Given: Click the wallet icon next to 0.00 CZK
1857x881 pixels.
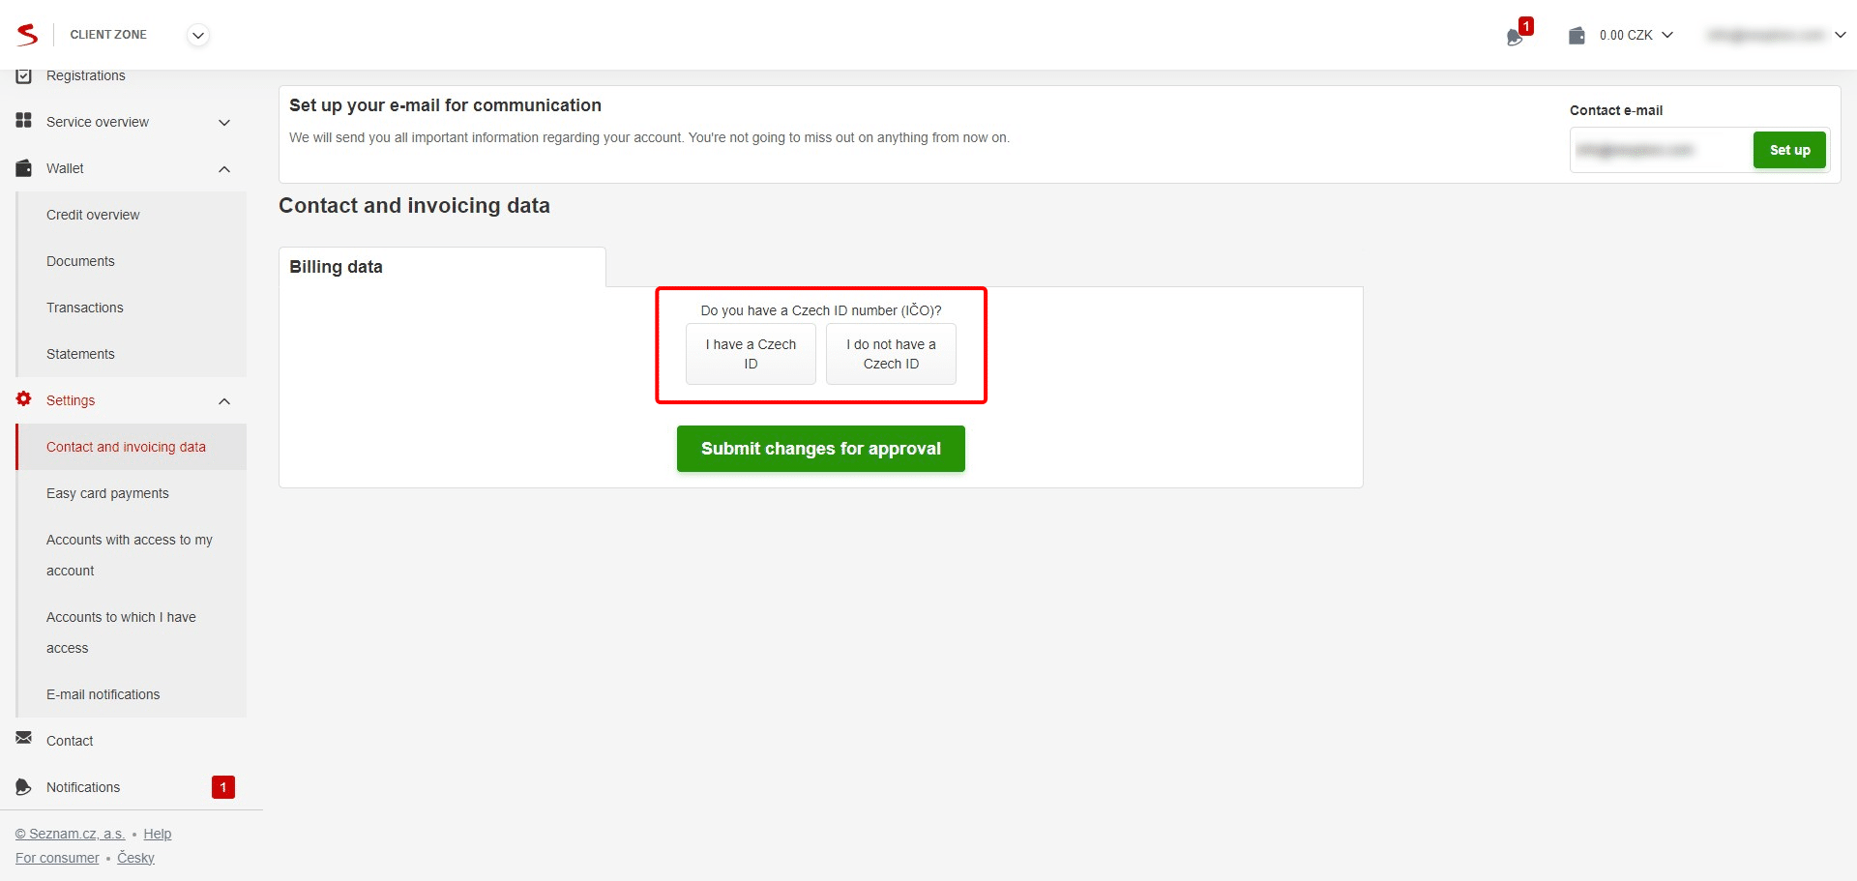Looking at the screenshot, I should (x=1577, y=35).
